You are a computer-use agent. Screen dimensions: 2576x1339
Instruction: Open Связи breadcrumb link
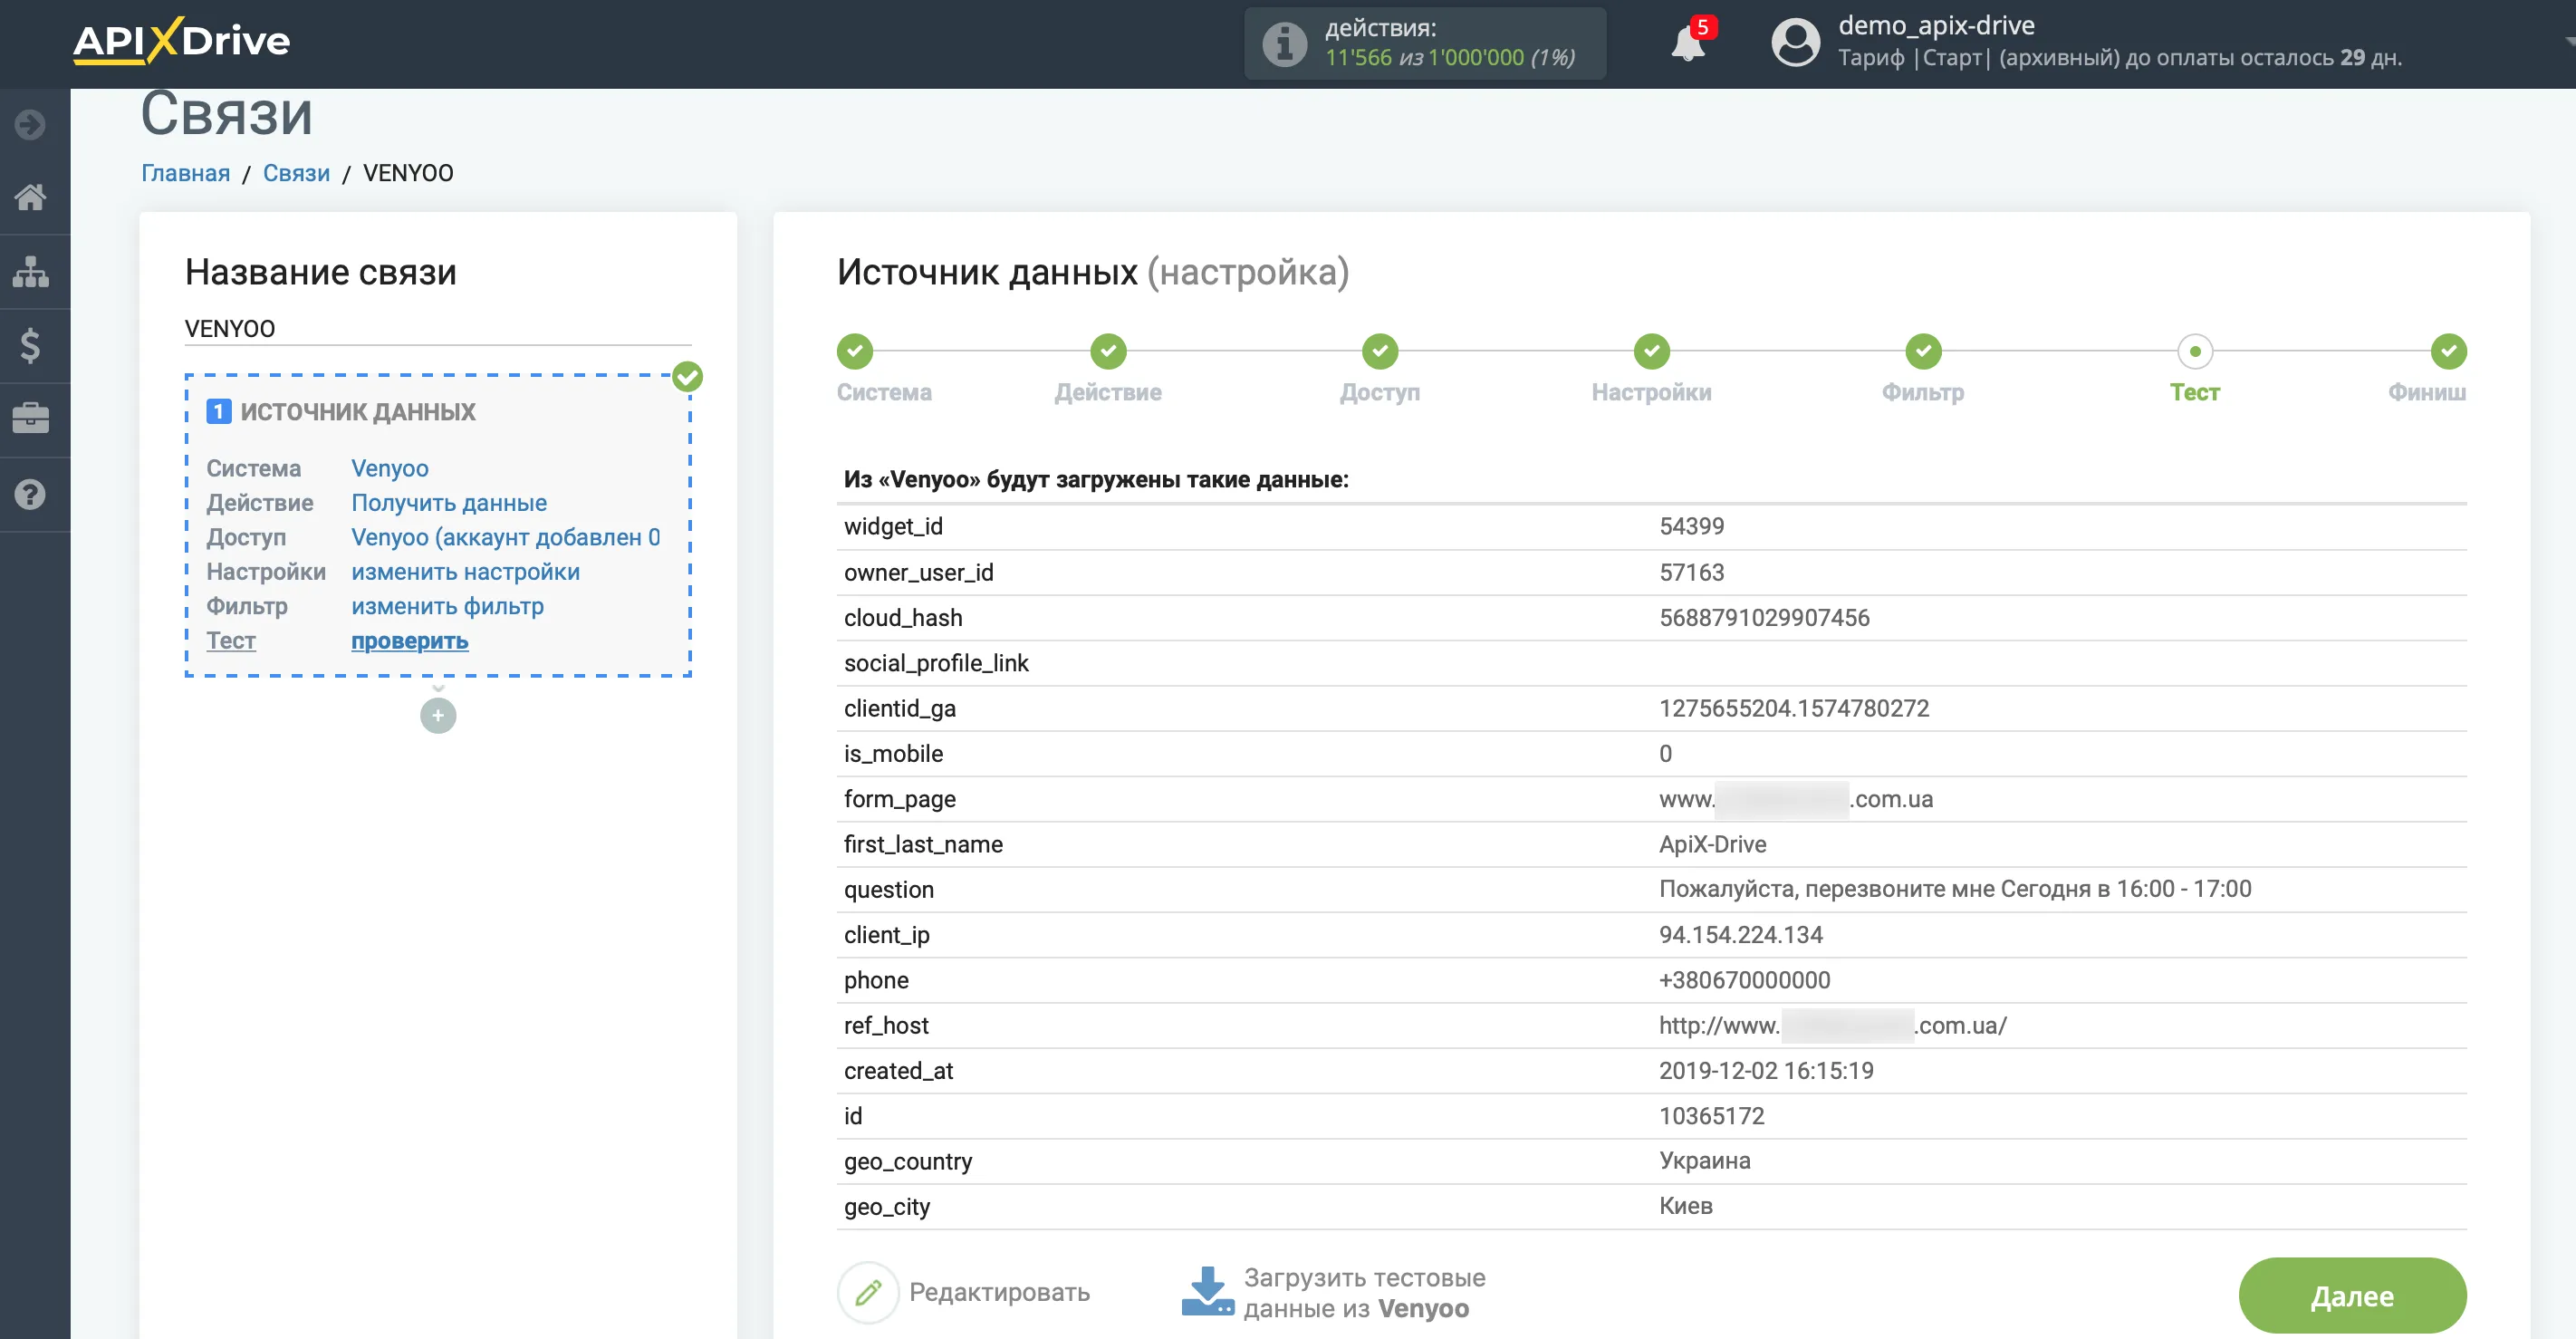pos(296,173)
